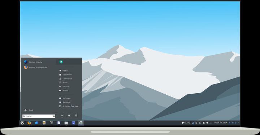Click the cloud sync tray icon
260x135 pixels.
coord(204,123)
